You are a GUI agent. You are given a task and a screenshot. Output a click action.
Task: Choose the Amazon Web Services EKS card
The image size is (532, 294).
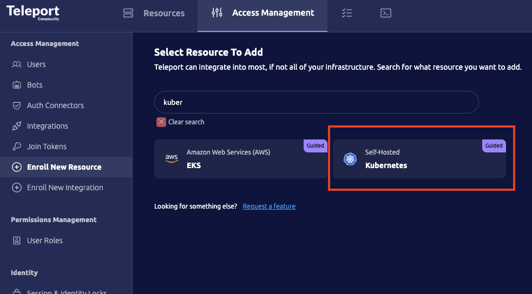coord(240,159)
